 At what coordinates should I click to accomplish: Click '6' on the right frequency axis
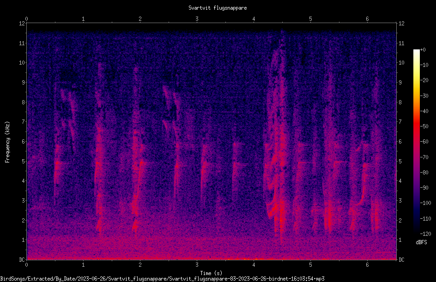click(400, 142)
